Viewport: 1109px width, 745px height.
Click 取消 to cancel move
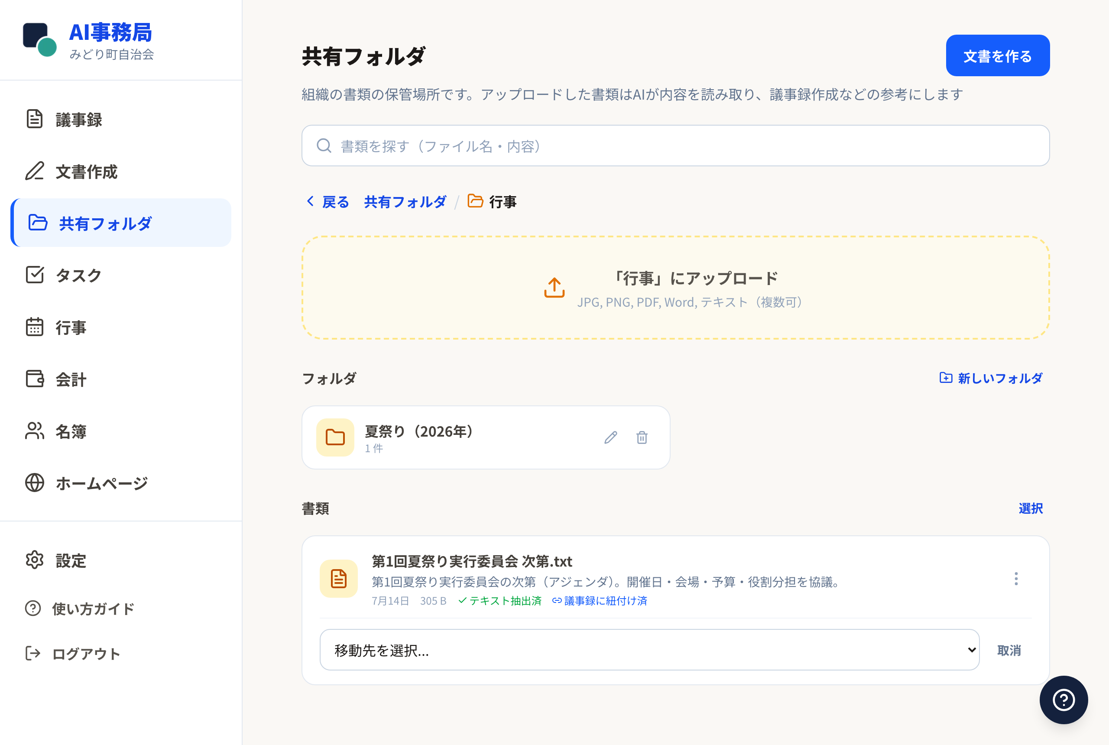1009,651
